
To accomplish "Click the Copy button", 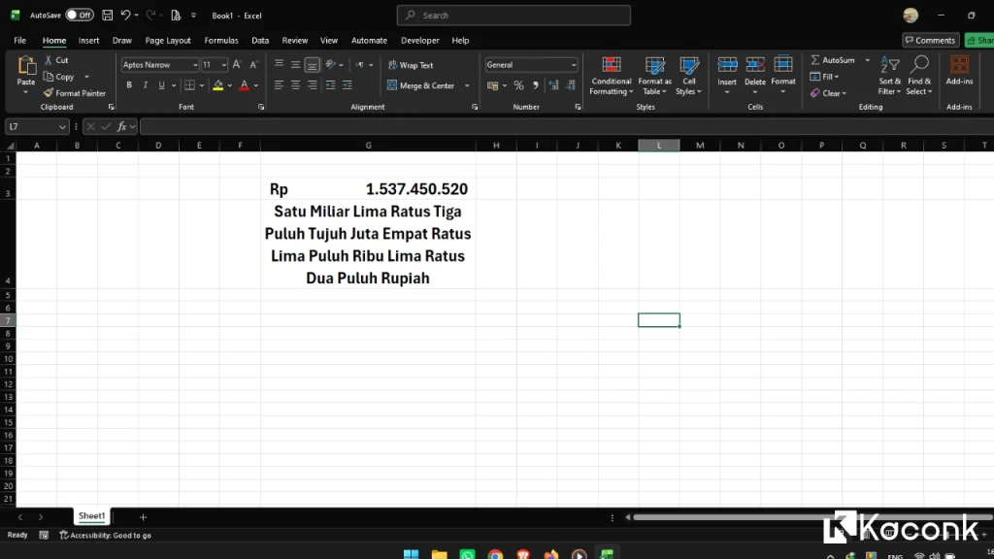I will [59, 77].
